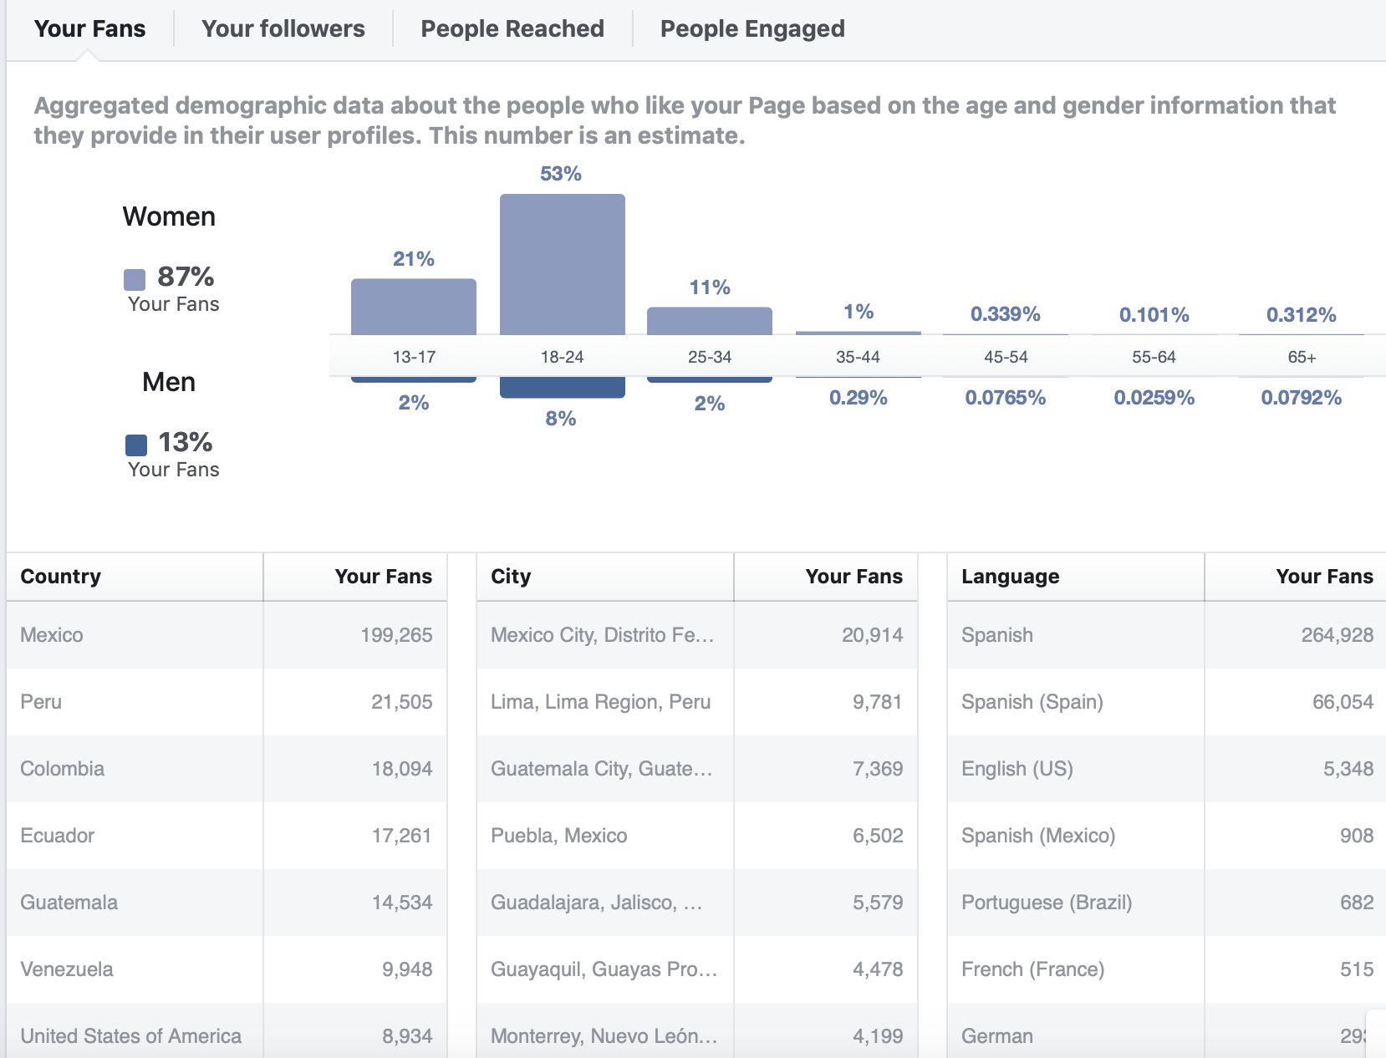The height and width of the screenshot is (1058, 1386).
Task: Click the Women legend color swatch
Action: tap(135, 279)
